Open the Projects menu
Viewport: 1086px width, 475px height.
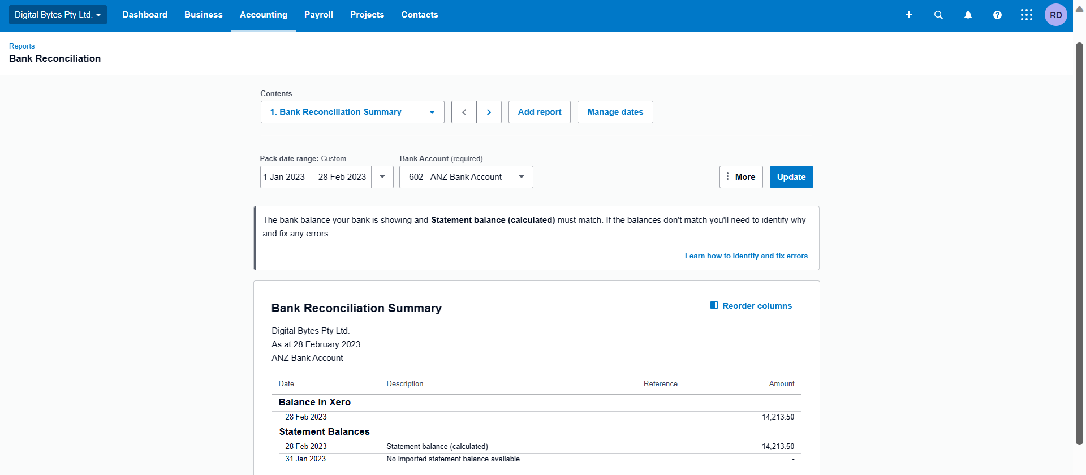click(x=367, y=15)
